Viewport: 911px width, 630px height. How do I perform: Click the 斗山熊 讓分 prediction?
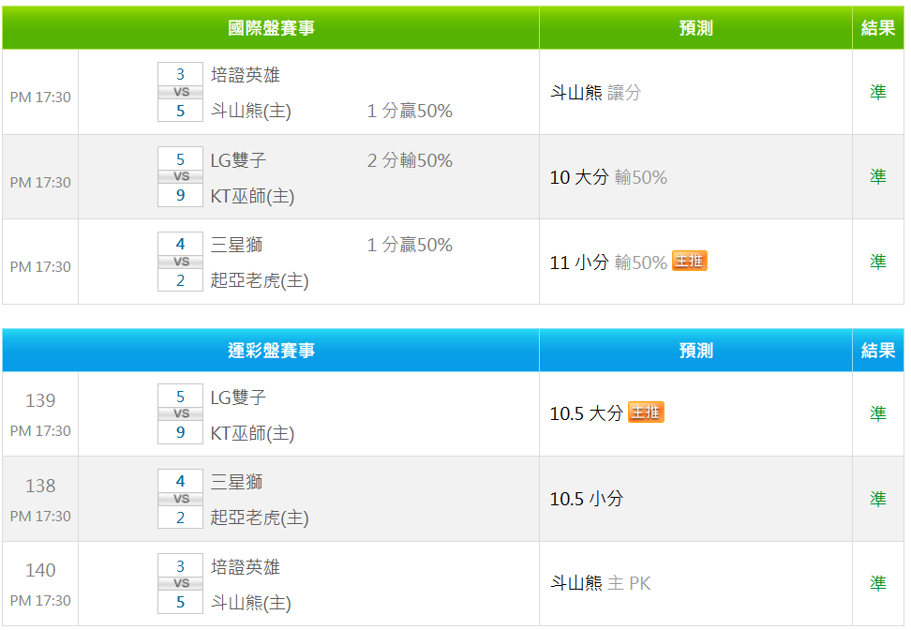[x=595, y=93]
